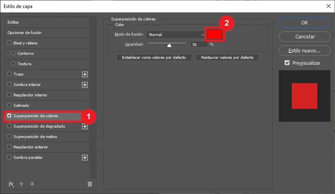This screenshot has height=194, width=335.
Task: Click the opacity percentage input field
Action: (199, 45)
